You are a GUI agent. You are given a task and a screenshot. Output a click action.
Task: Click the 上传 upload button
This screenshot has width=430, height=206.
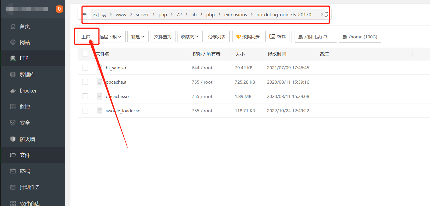pos(86,37)
